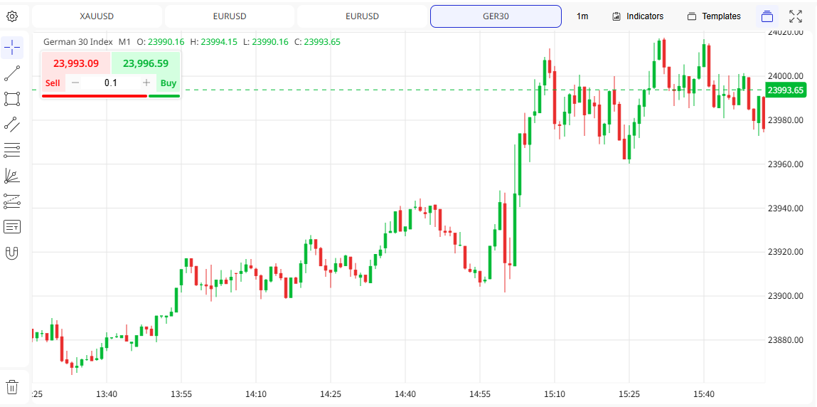The image size is (817, 407).
Task: Toggle the highlighted blue chart tabs layout icon
Action: coord(767,16)
